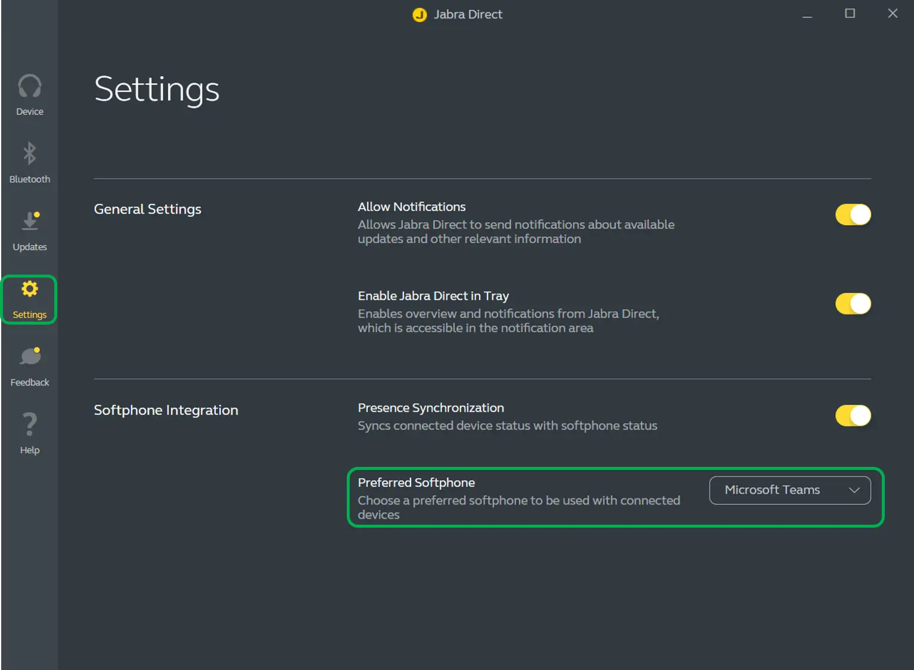Select the Settings sidebar entry
This screenshot has height=670, width=914.
(x=29, y=300)
